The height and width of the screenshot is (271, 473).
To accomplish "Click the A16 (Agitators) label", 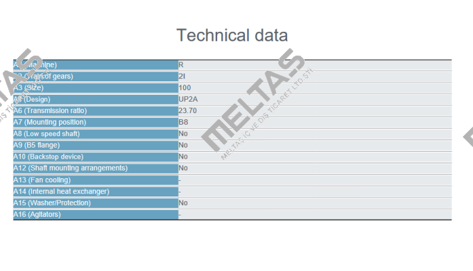I will (x=37, y=214).
